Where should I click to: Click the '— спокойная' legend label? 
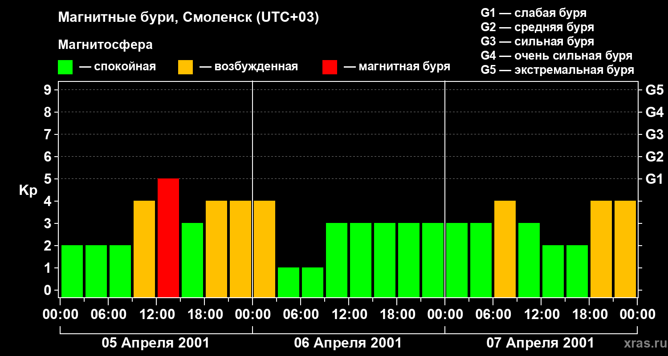118,67
